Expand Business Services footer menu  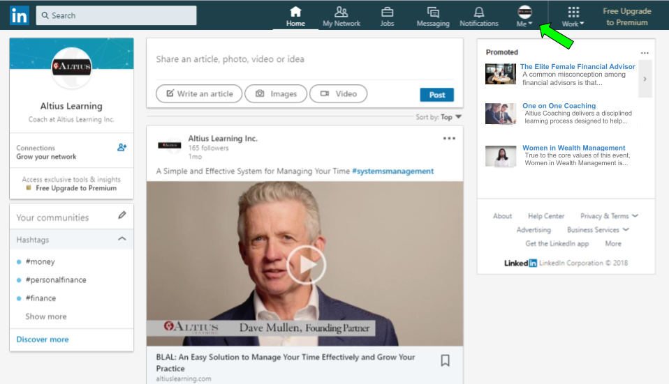pyautogui.click(x=598, y=230)
